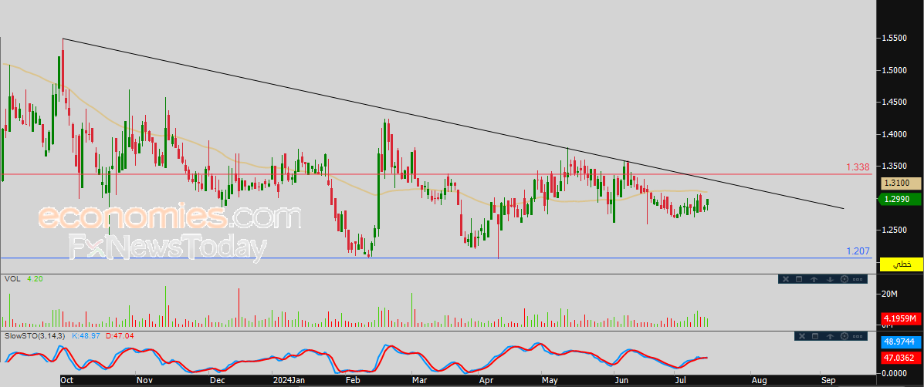
Task: Expand more options for SlowSTO panel
Action: [x=858, y=336]
